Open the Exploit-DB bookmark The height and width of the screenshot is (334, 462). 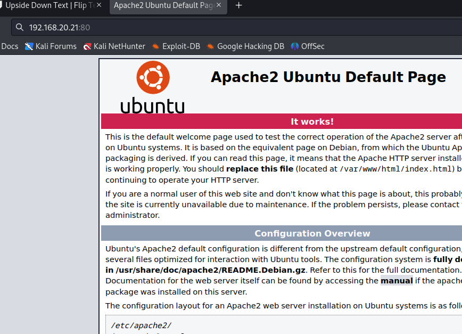[176, 46]
